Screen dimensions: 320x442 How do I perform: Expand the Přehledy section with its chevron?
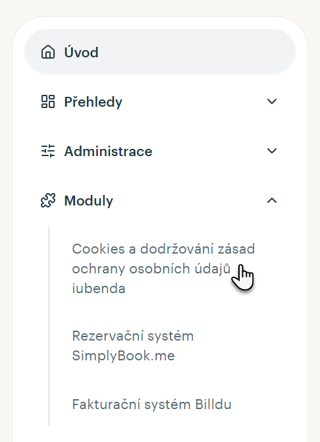coord(272,101)
